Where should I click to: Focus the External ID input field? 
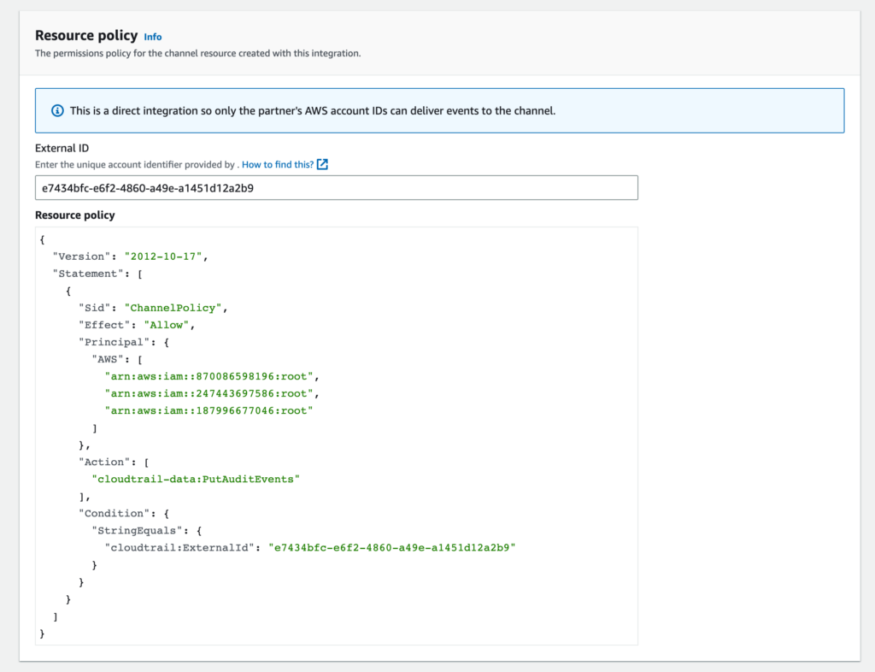(x=337, y=188)
